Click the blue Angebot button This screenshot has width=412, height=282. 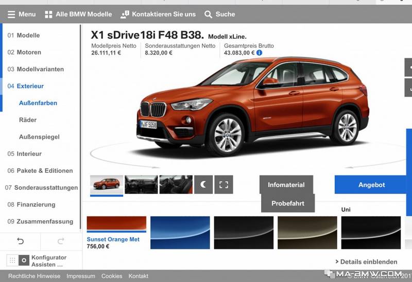click(x=371, y=185)
